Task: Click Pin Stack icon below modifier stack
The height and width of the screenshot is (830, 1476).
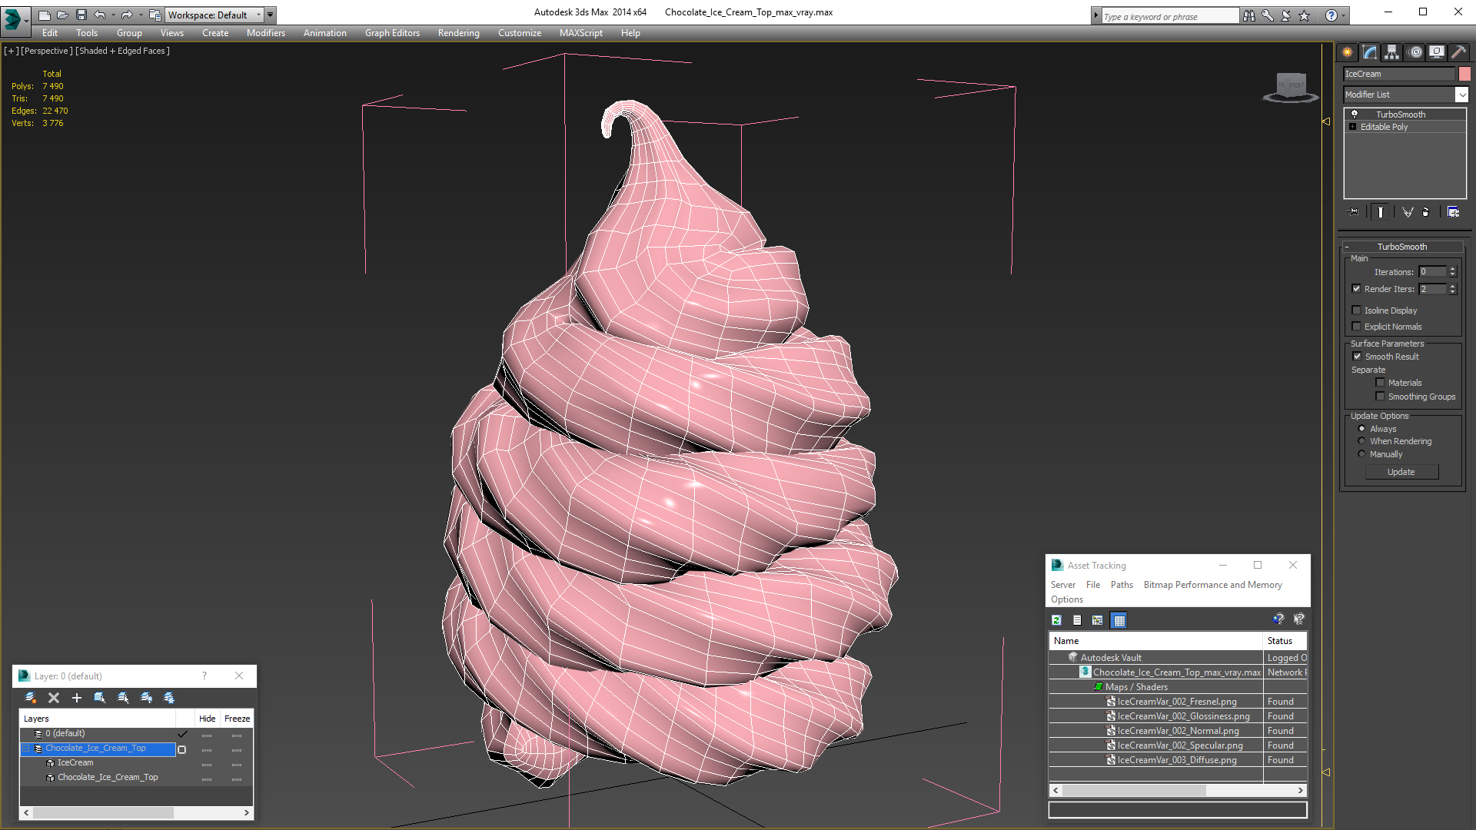Action: click(x=1354, y=212)
